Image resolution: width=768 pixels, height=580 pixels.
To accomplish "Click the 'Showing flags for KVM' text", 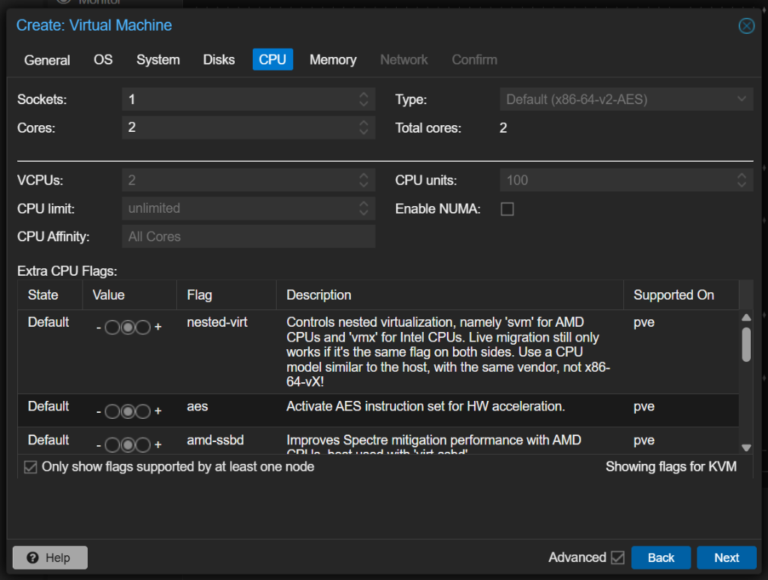I will pos(671,467).
